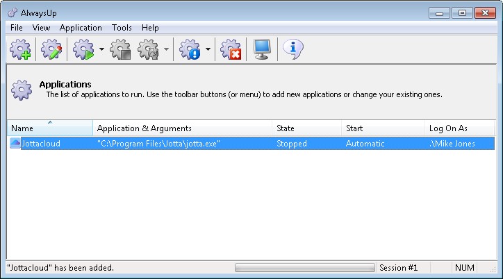503x279 pixels.
Task: Click the .\Mike Jones log on cell
Action: pyautogui.click(x=452, y=144)
